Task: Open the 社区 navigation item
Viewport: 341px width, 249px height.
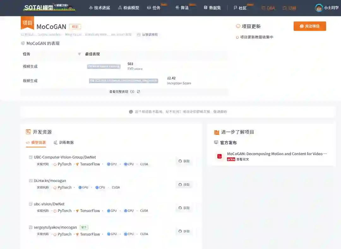Action: click(x=240, y=8)
